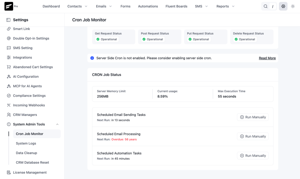Click the blue info icon in cron notice
Viewport: 300px width, 179px height.
click(92, 58)
